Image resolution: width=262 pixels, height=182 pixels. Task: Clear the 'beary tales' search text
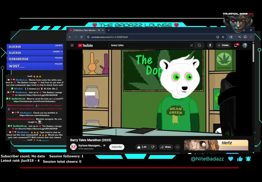coord(192,45)
